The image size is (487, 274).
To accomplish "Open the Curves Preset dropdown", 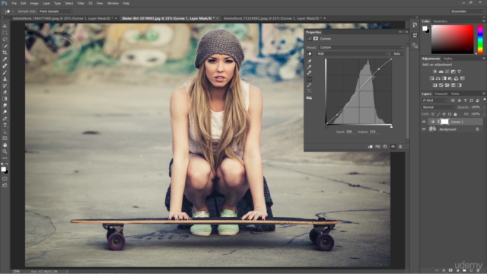I will click(361, 47).
